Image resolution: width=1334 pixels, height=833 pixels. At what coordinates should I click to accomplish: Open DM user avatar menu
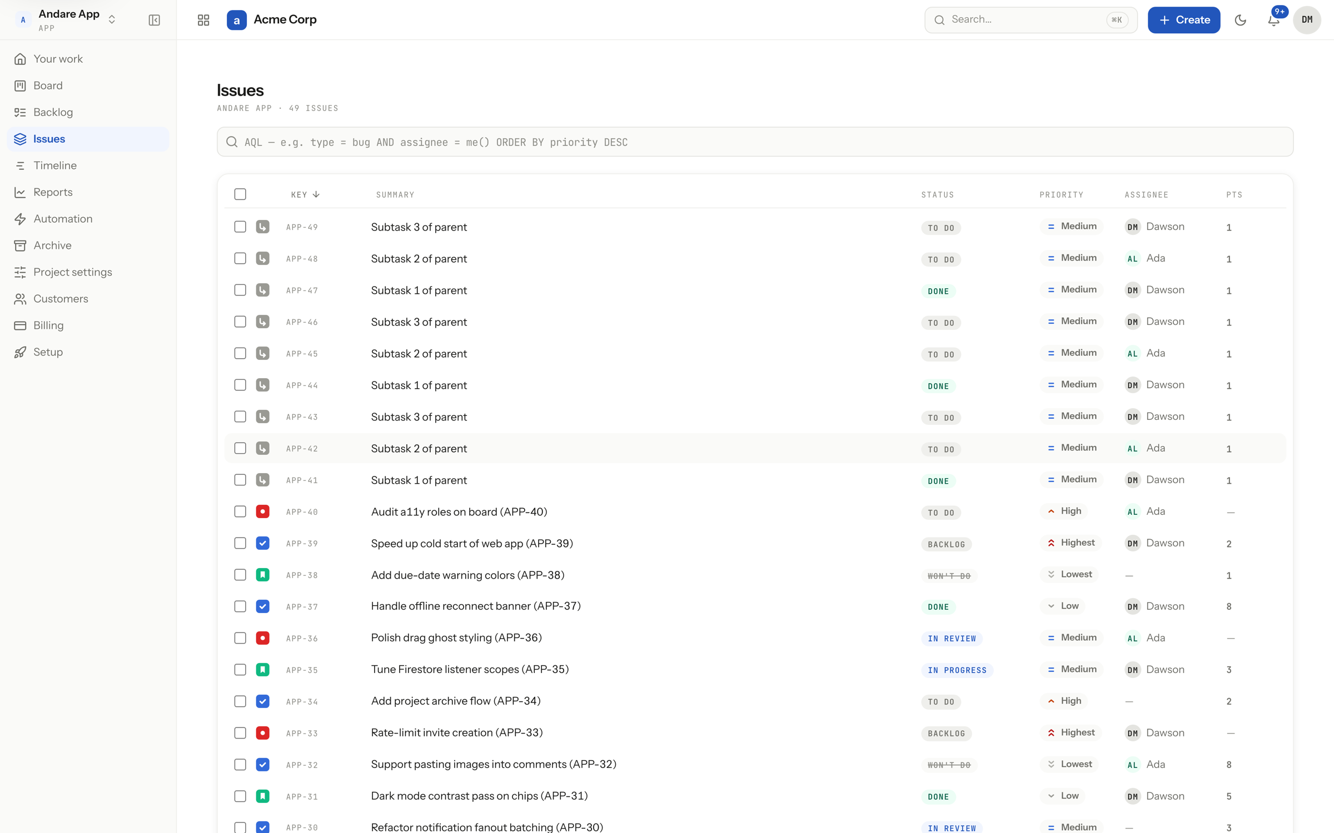tap(1307, 20)
